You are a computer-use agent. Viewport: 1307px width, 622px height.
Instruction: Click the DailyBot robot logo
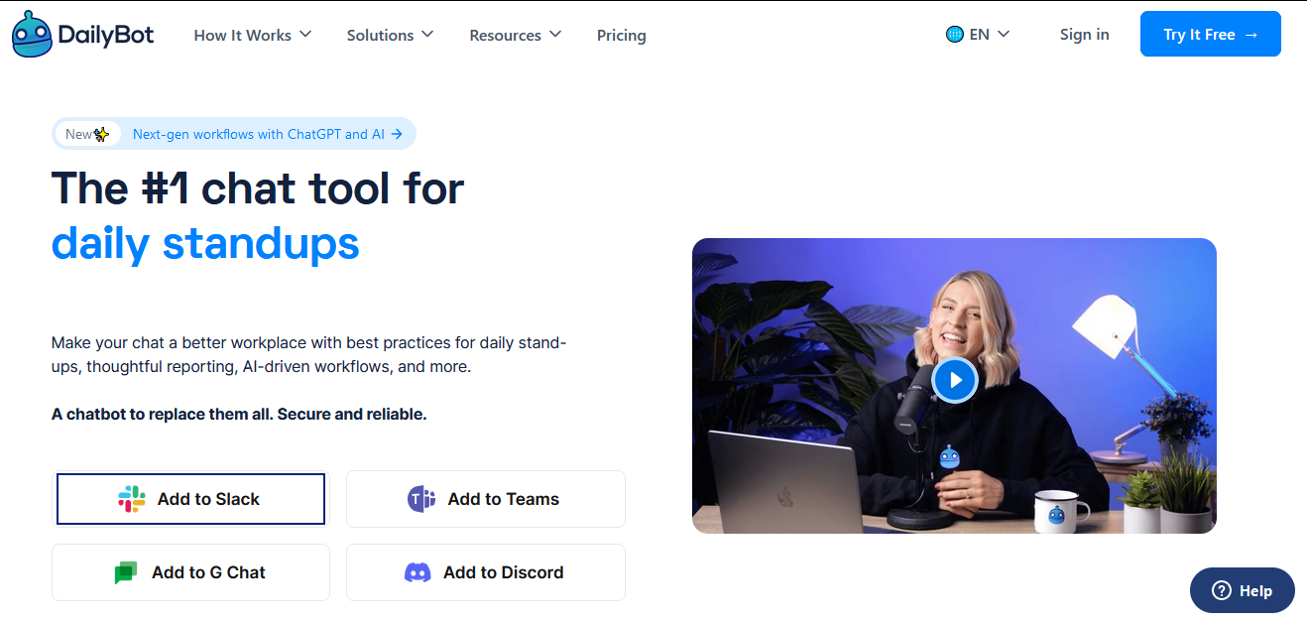[x=32, y=35]
